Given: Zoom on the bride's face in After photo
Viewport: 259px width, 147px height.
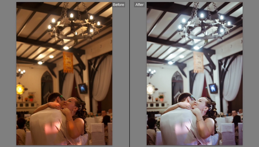Looking at the screenshot, I should coord(201,103).
